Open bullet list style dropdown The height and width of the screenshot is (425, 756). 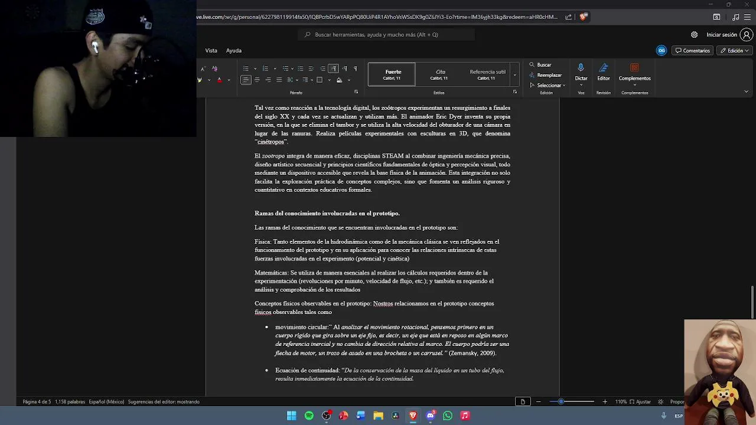pos(255,68)
